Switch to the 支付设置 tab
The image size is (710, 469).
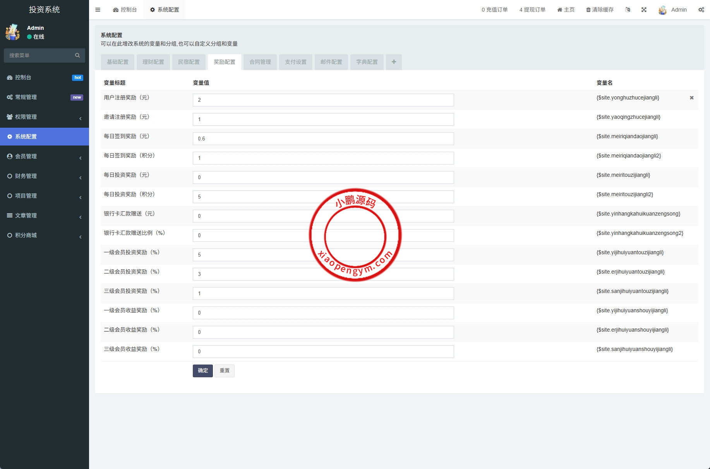coord(296,62)
